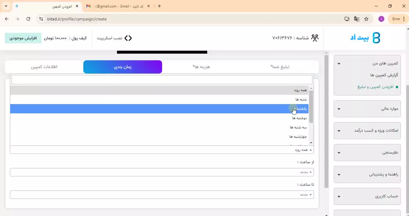Image resolution: width=409 pixels, height=216 pixels.
Task: Select the زمان بندی tab
Action: click(x=123, y=67)
